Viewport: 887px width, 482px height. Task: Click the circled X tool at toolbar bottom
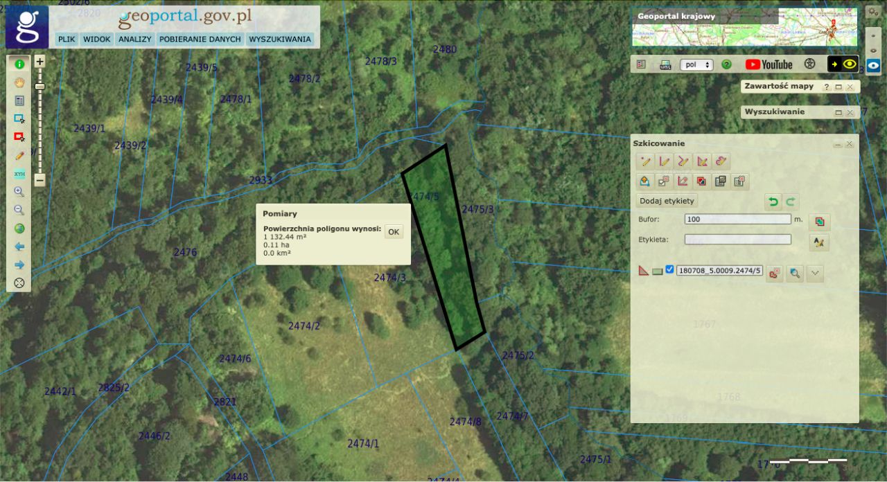point(19,283)
